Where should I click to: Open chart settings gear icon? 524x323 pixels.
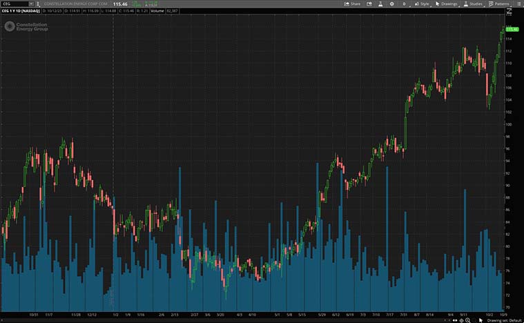(391, 4)
